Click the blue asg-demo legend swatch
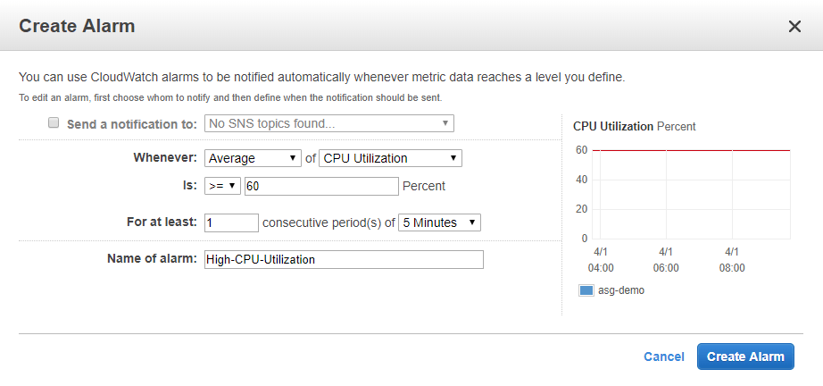This screenshot has width=823, height=386. [x=586, y=290]
